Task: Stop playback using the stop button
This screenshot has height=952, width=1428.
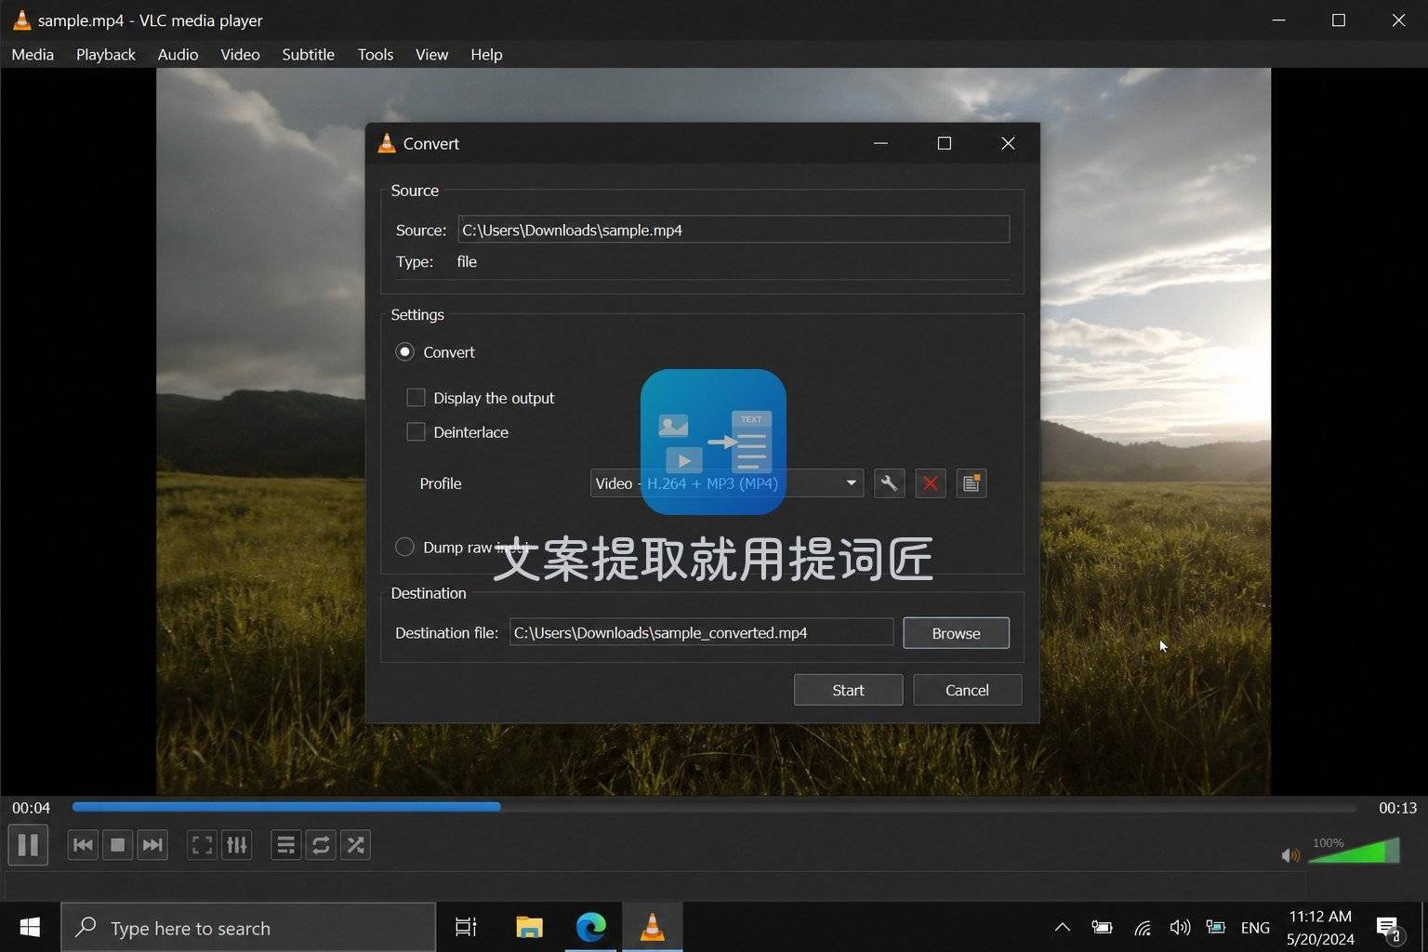Action: [117, 845]
